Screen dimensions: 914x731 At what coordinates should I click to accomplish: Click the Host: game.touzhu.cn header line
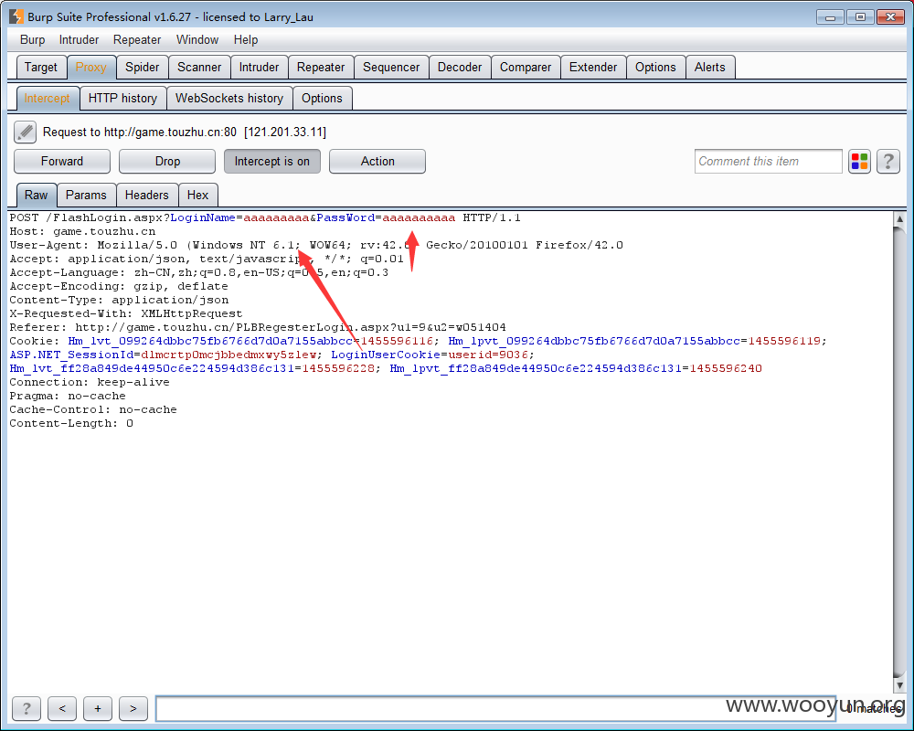click(83, 231)
